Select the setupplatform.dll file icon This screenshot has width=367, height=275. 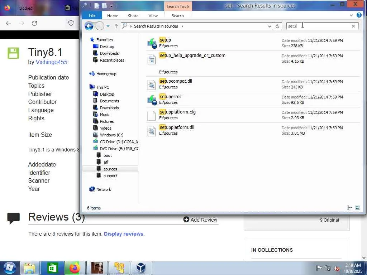152,131
